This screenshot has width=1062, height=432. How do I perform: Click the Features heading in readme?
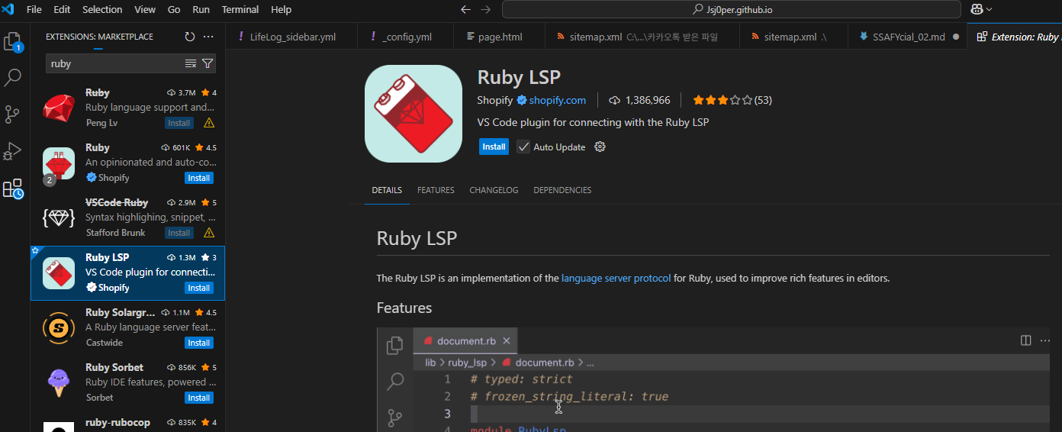coord(404,308)
